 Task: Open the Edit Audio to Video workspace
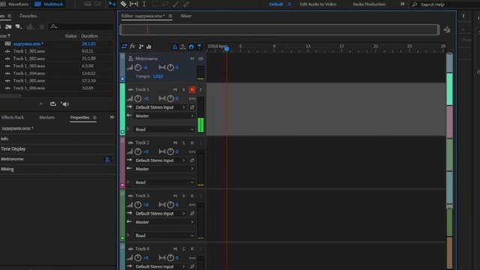point(318,4)
